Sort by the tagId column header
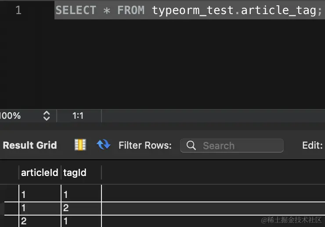 click(75, 173)
